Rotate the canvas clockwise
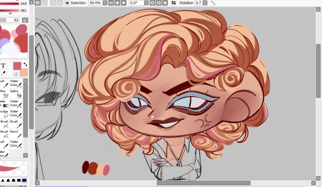This screenshot has height=187, width=322. [x=159, y=3]
